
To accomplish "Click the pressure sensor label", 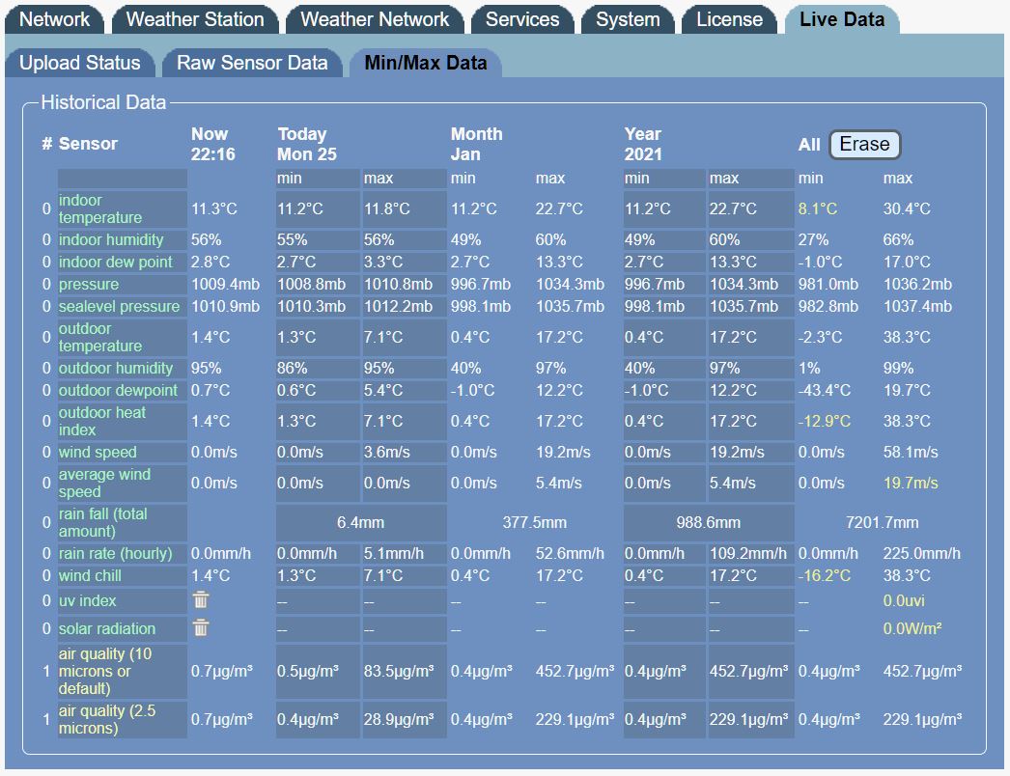I will 89,284.
